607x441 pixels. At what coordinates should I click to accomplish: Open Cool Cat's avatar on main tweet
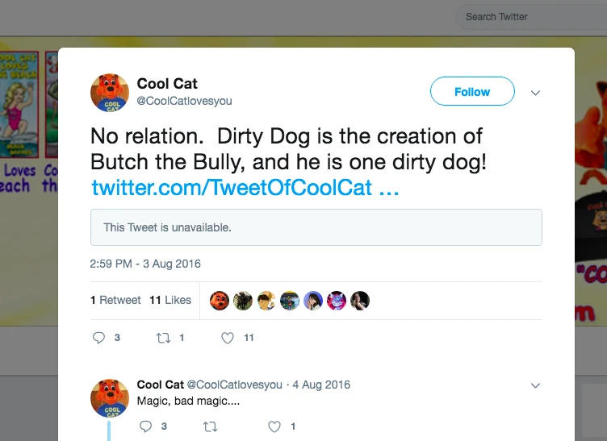(x=110, y=93)
